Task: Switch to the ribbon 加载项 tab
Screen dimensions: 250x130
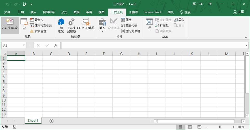Action: coord(134,12)
